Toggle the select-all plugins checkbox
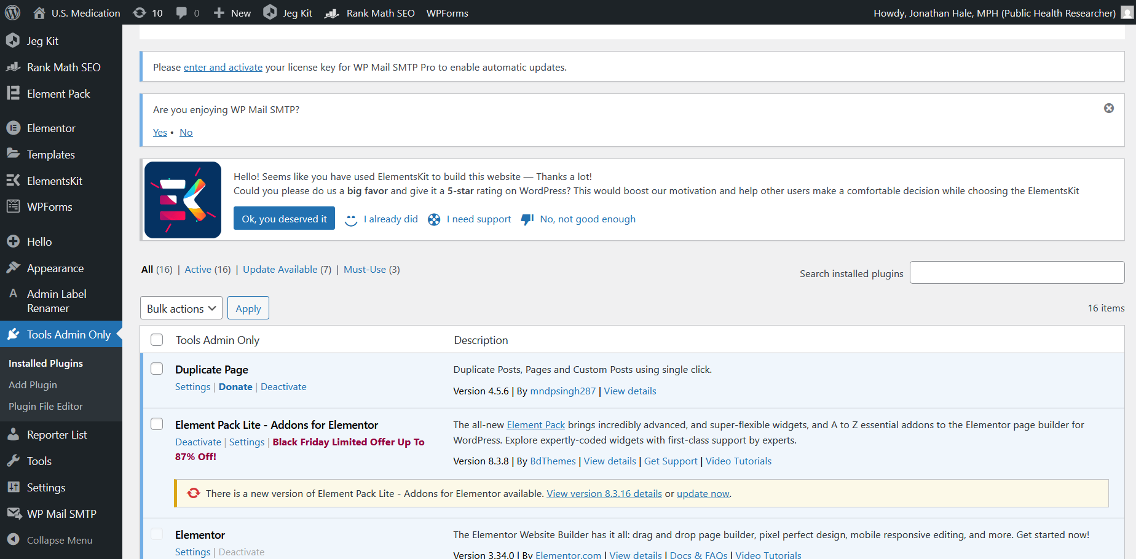This screenshot has height=559, width=1136. point(157,340)
